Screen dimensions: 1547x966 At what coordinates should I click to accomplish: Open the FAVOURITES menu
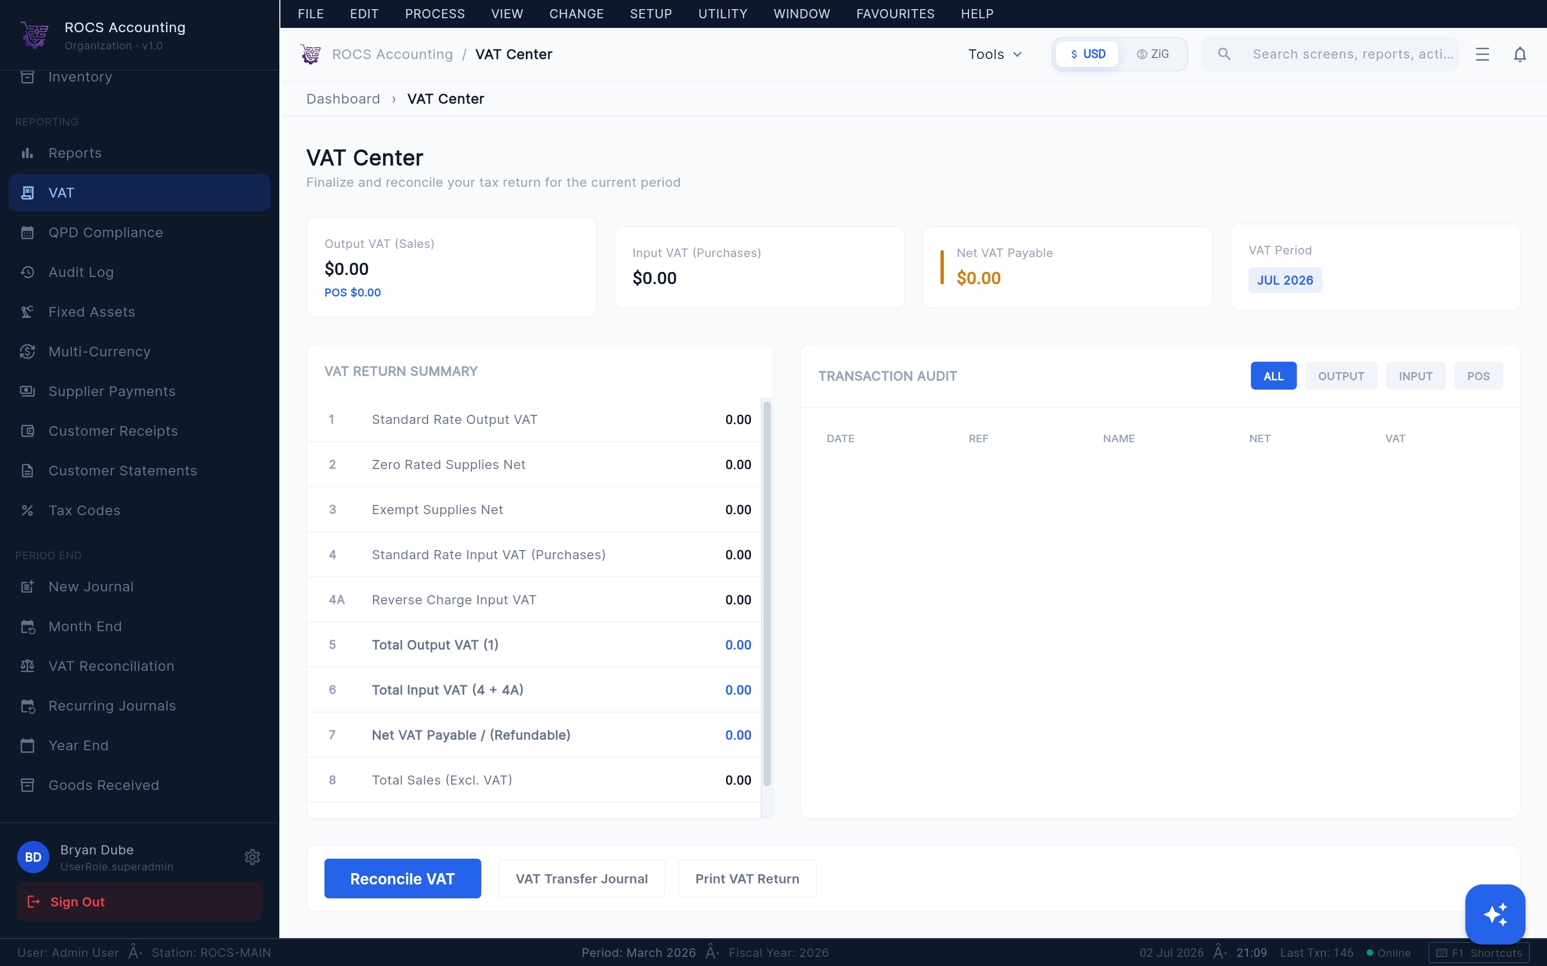[895, 14]
